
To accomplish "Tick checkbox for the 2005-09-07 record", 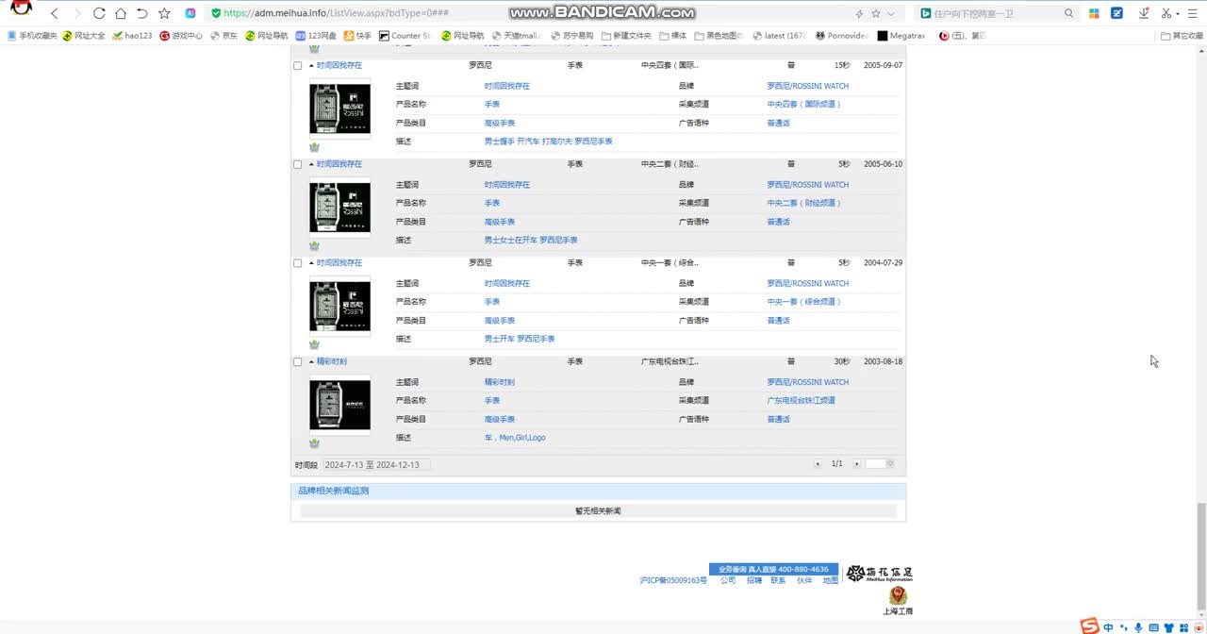I will (x=298, y=66).
